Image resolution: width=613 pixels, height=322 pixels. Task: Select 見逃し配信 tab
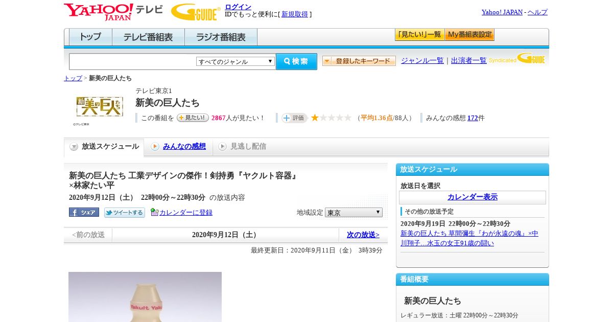[248, 146]
